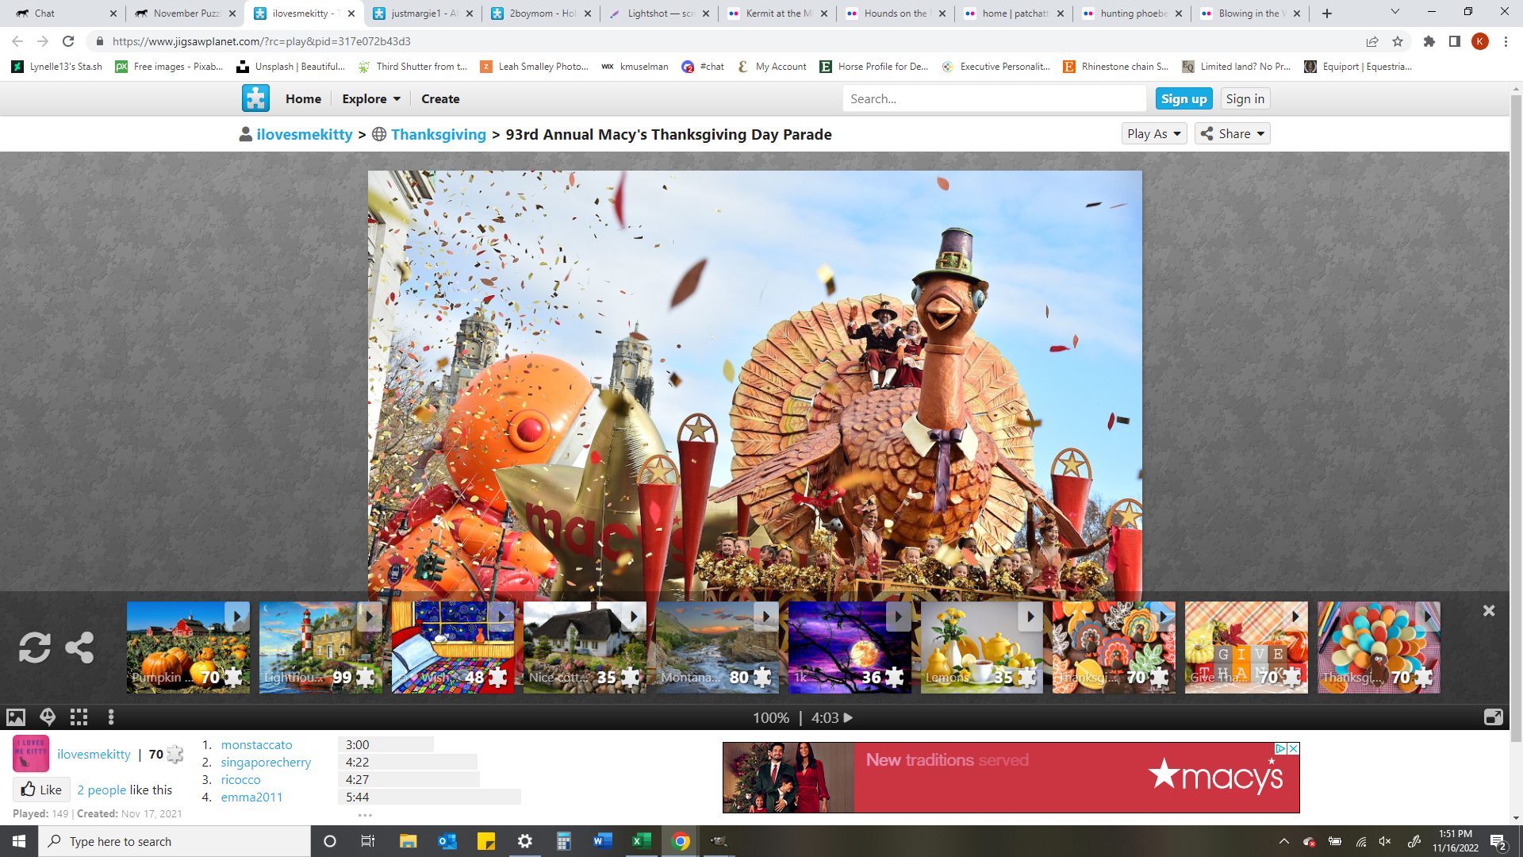1523x857 pixels.
Task: Click the Sign in button
Action: [1245, 98]
